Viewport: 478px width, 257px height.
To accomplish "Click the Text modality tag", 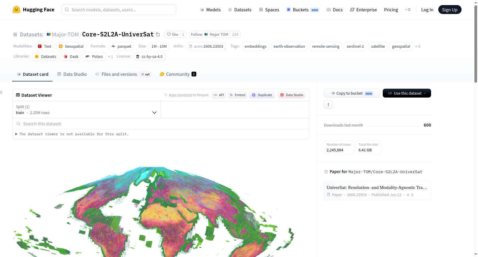I will [x=45, y=47].
